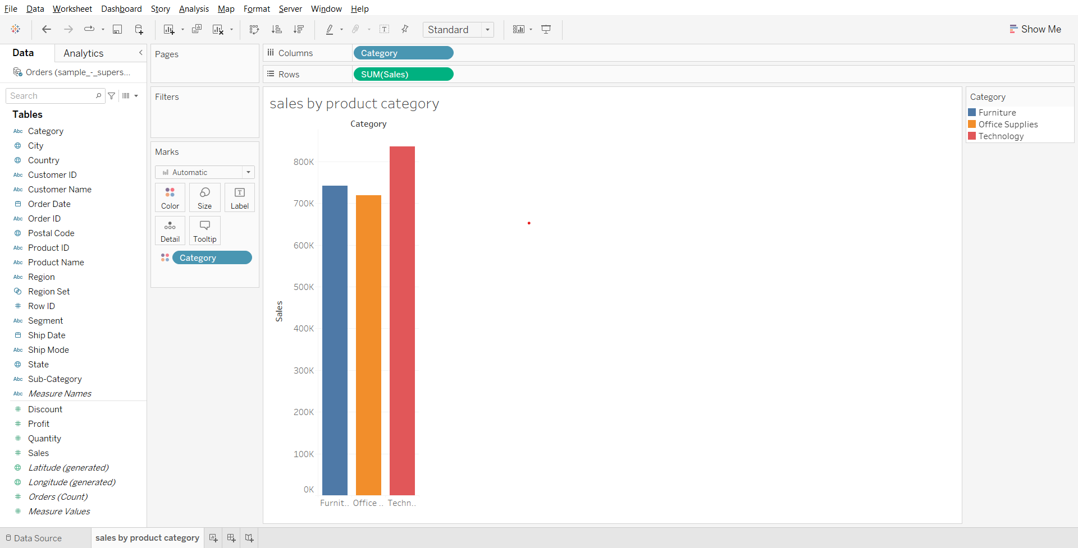This screenshot has width=1078, height=548.
Task: Duplicate the worksheet using toolbar icon
Action: coord(197,29)
